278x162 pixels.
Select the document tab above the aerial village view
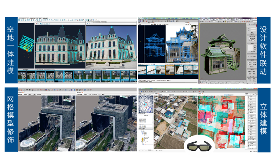click(157, 93)
